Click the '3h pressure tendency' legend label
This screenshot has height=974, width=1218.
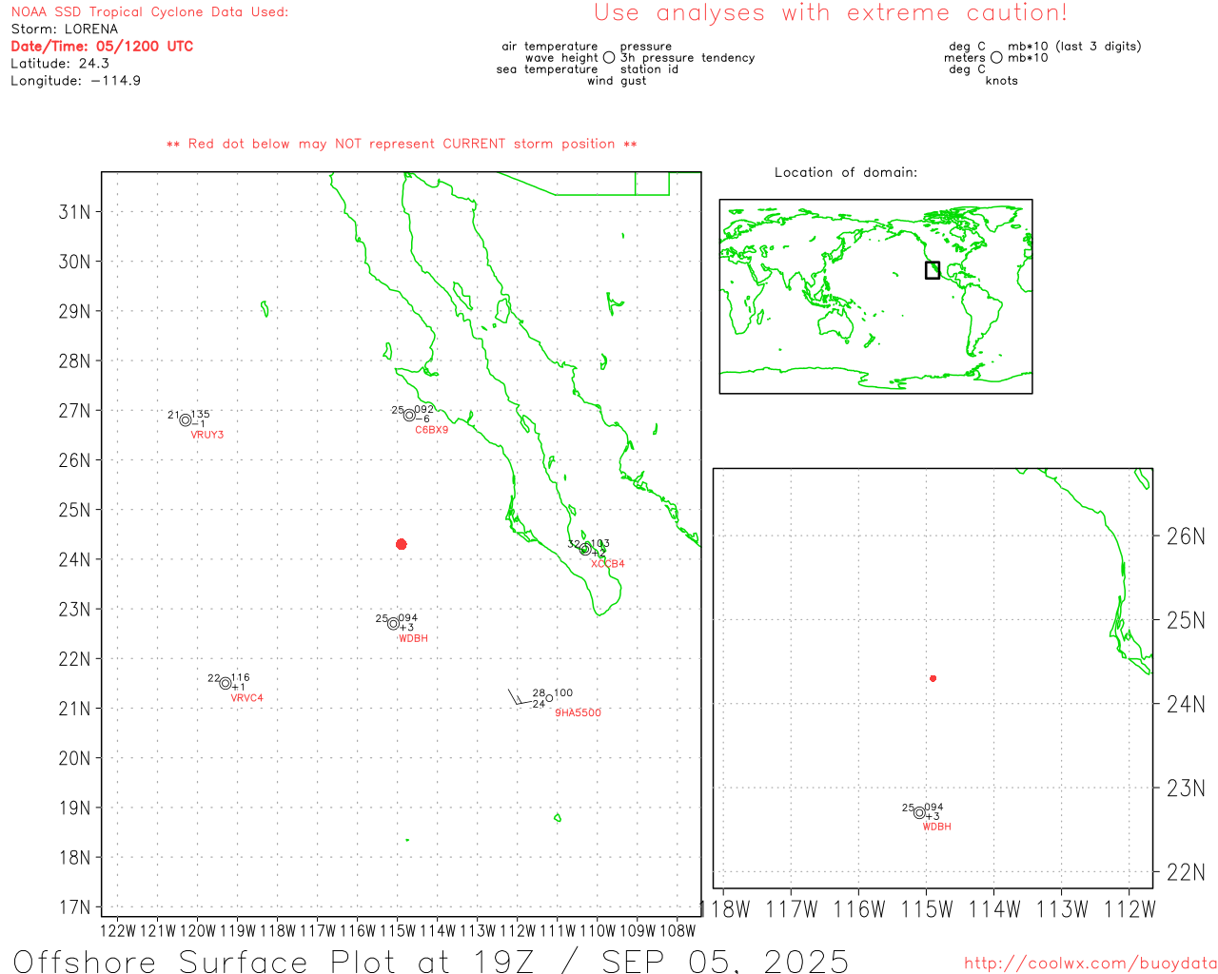[688, 58]
